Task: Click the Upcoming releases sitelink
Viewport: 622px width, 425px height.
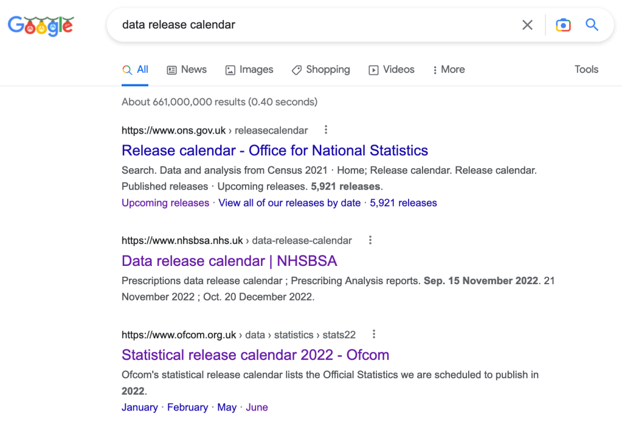Action: click(165, 203)
